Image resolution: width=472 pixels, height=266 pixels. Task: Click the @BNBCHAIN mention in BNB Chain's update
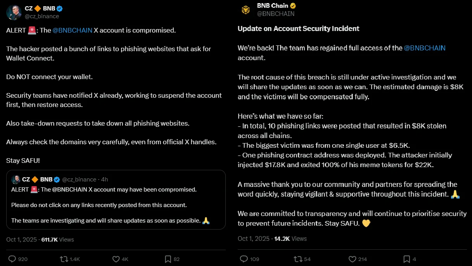[425, 48]
